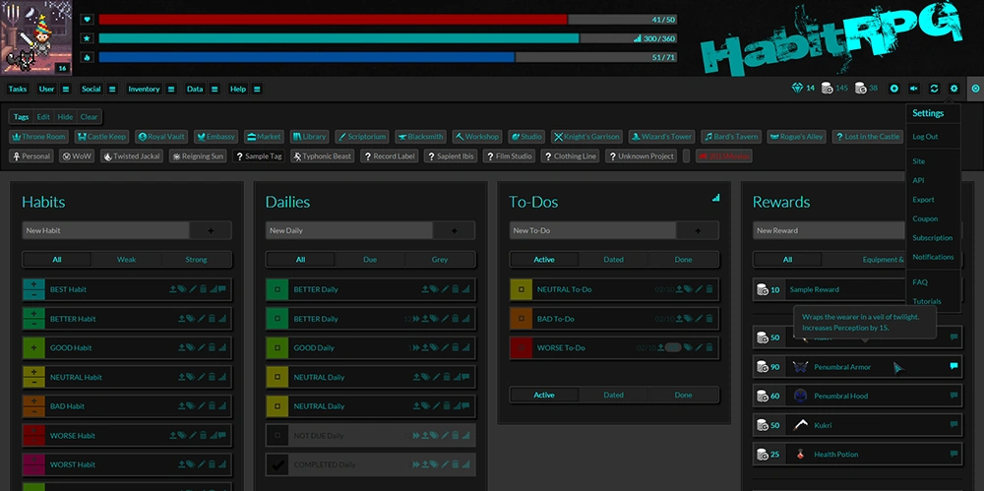Open the notes bubble on the first NEUTRAL Daily
This screenshot has height=491, width=984.
click(x=465, y=378)
